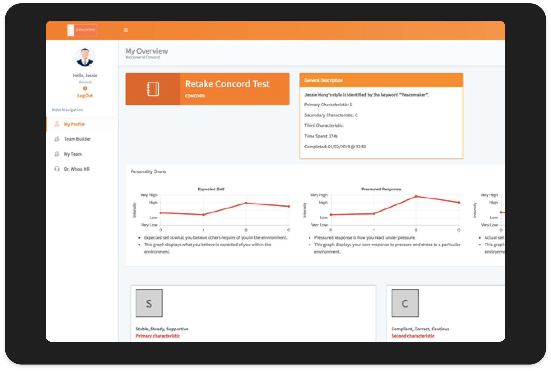Select the C characteristic tile
The image size is (551, 371).
(405, 303)
